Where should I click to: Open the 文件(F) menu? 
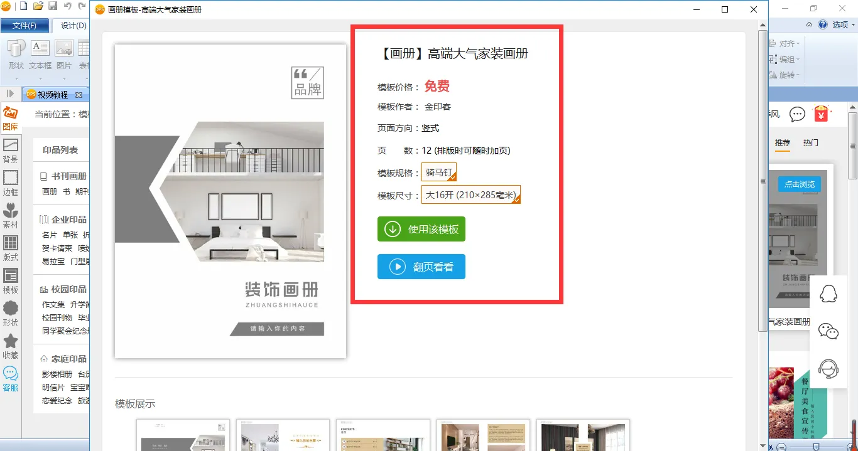24,26
